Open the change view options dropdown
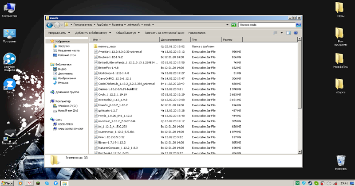355x186 pixels. pos(282,33)
